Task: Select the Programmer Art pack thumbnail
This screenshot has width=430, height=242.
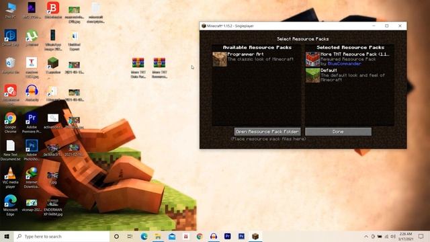Action: click(220, 59)
